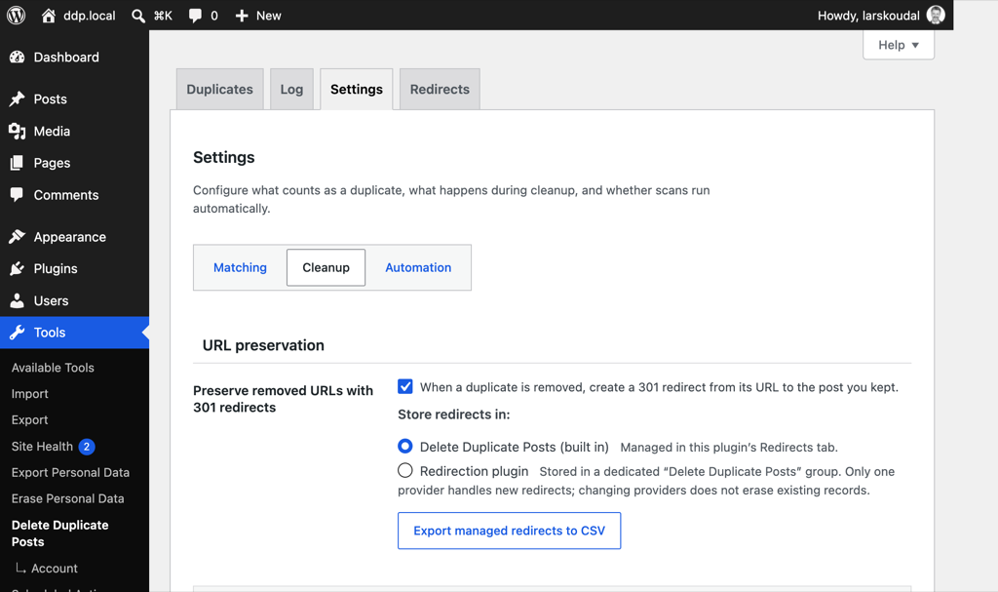Open Available Tools submenu item
The image size is (998, 592).
tap(53, 368)
